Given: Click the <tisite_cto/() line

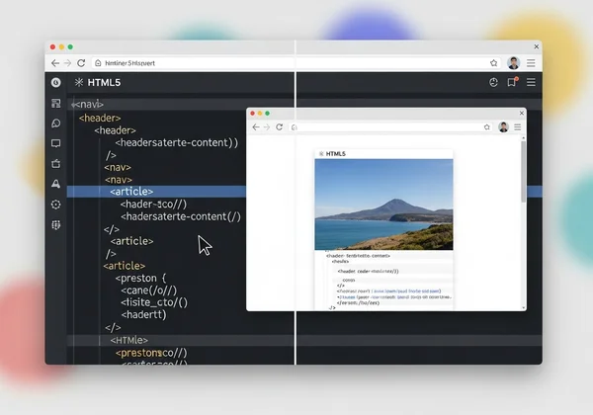Looking at the screenshot, I should coord(154,302).
